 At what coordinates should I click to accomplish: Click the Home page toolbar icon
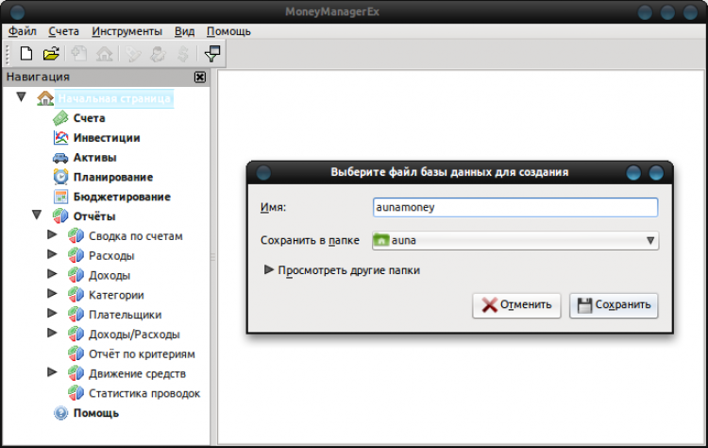pyautogui.click(x=104, y=54)
